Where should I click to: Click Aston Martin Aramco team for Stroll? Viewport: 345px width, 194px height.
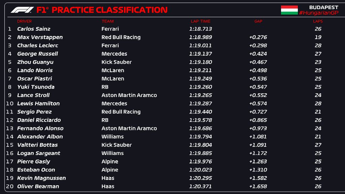[129, 95]
